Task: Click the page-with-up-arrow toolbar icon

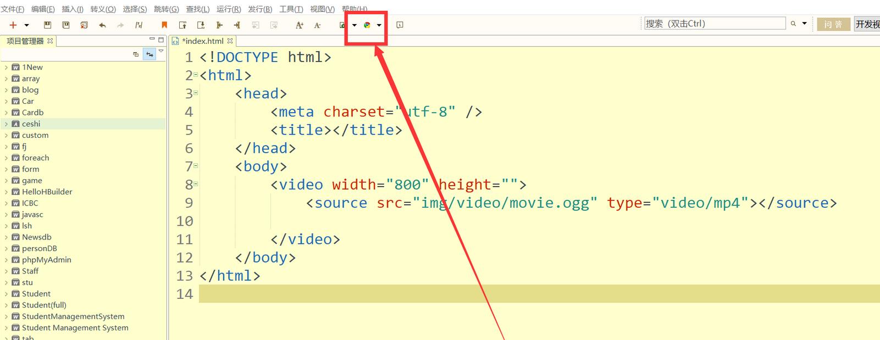Action: coord(182,25)
